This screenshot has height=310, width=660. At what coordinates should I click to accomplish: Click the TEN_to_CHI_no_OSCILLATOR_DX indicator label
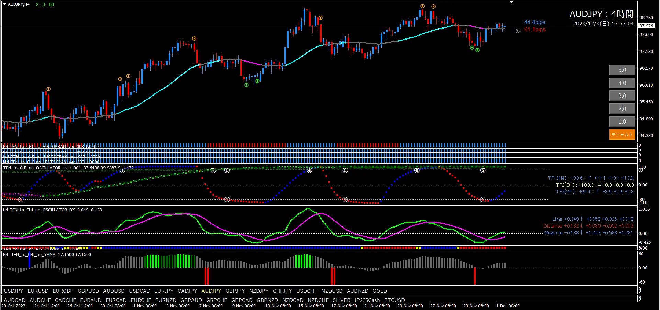click(x=53, y=210)
